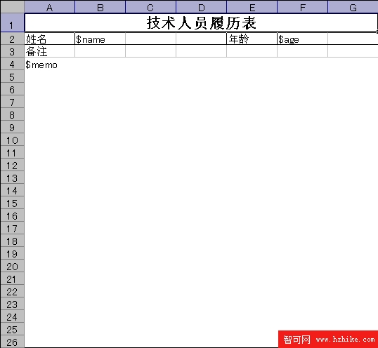
Task: Select column E header
Action: (x=252, y=7)
